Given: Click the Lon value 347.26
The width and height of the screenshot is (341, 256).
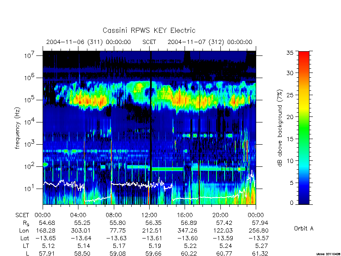Looking at the screenshot, I should click(187, 230).
